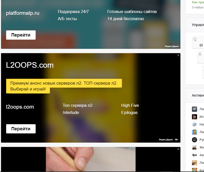Screen dimensions: 204x172
Task: Open the Epilogue link
Action: [x=129, y=113]
